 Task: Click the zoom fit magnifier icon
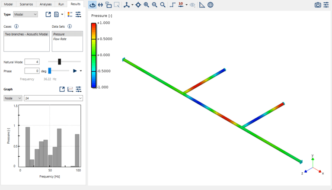163,5
